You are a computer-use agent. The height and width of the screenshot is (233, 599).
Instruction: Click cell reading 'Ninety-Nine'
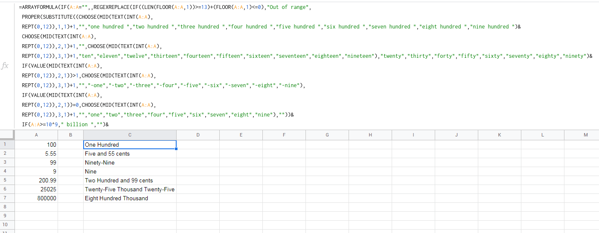(x=130, y=162)
